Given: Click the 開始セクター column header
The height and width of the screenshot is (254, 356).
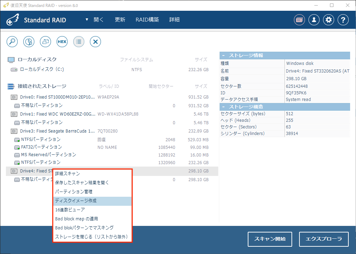Looking at the screenshot, I should click(x=161, y=86).
